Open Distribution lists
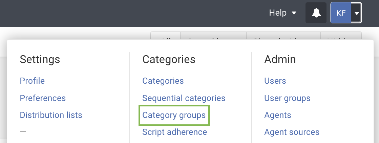This screenshot has width=379, height=143. point(51,115)
